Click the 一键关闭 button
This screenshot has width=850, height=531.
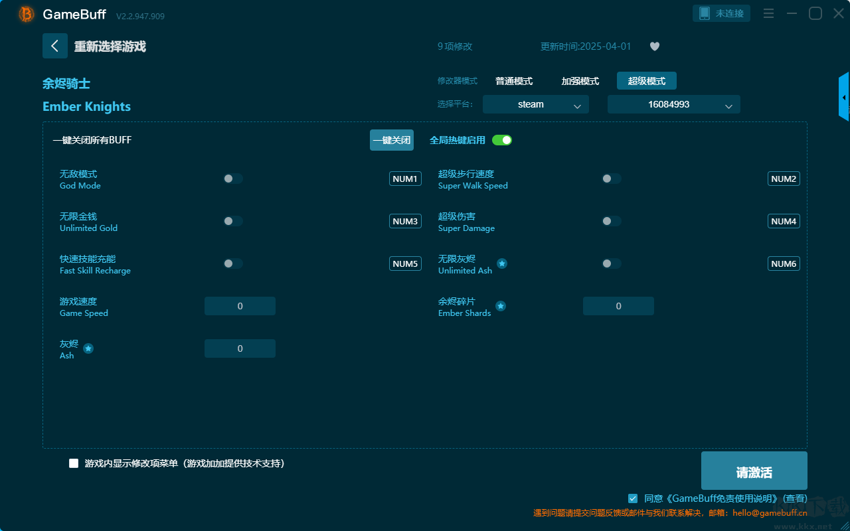click(x=392, y=140)
